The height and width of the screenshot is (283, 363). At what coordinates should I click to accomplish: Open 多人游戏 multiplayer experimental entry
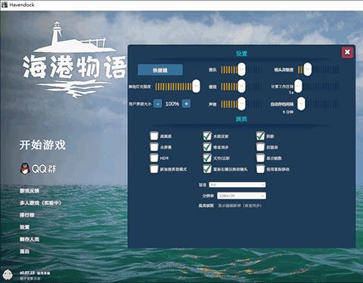[x=40, y=203]
